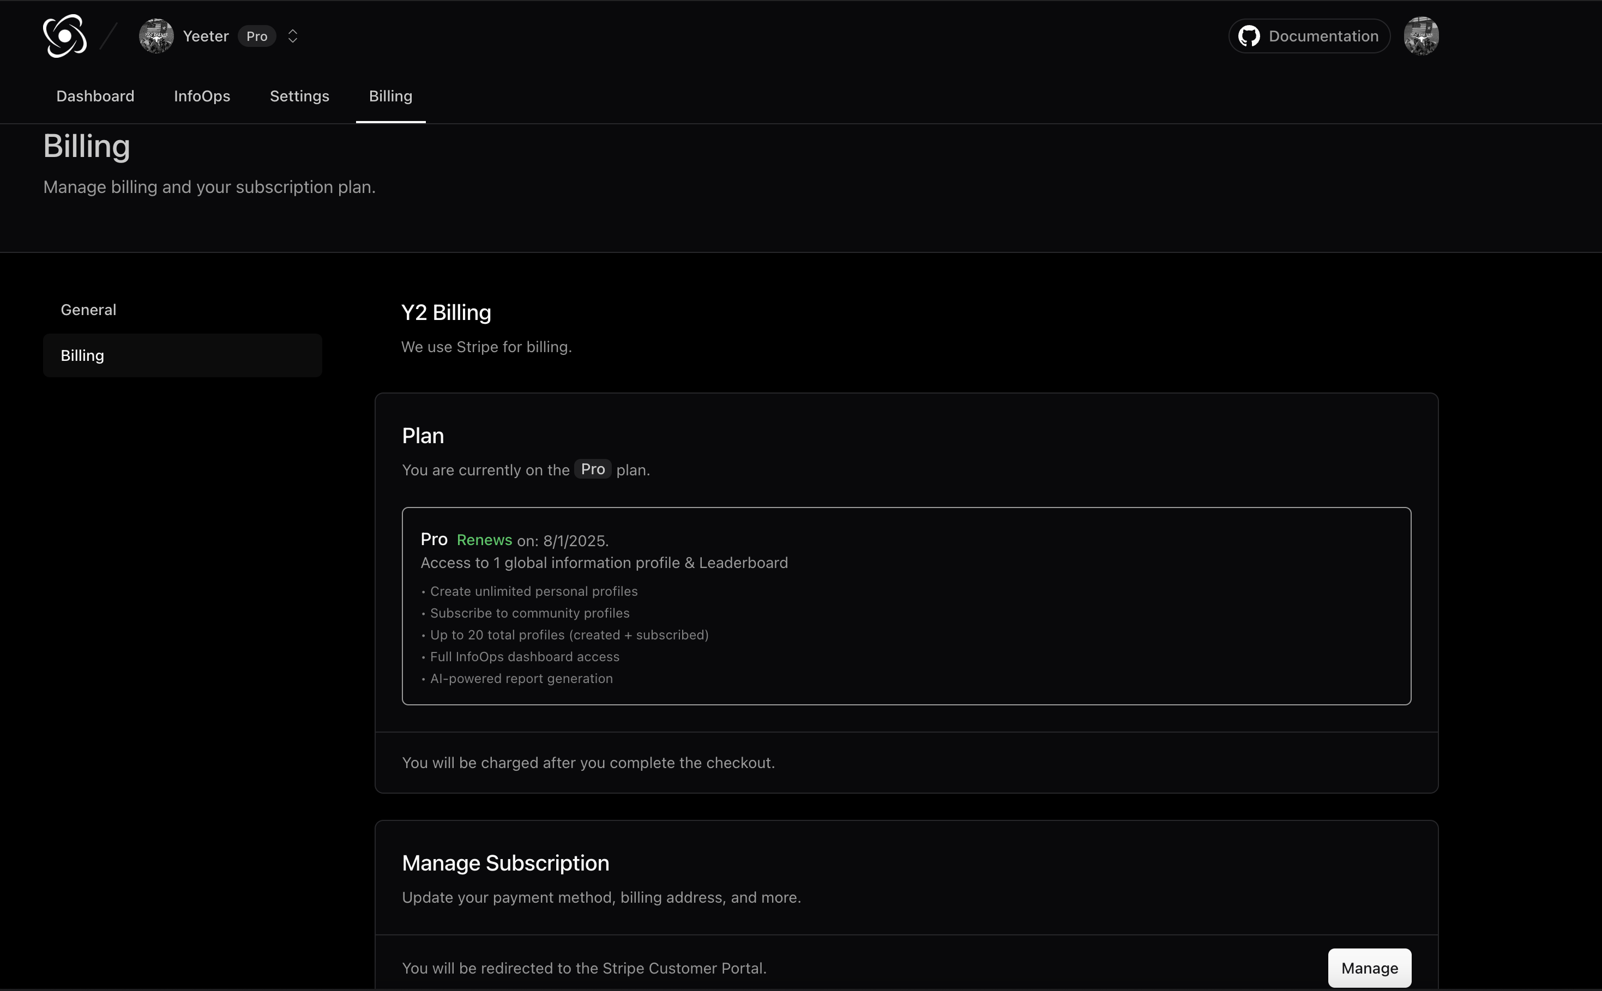Click the Yeeter team avatar image
This screenshot has width=1602, height=991.
coord(156,36)
